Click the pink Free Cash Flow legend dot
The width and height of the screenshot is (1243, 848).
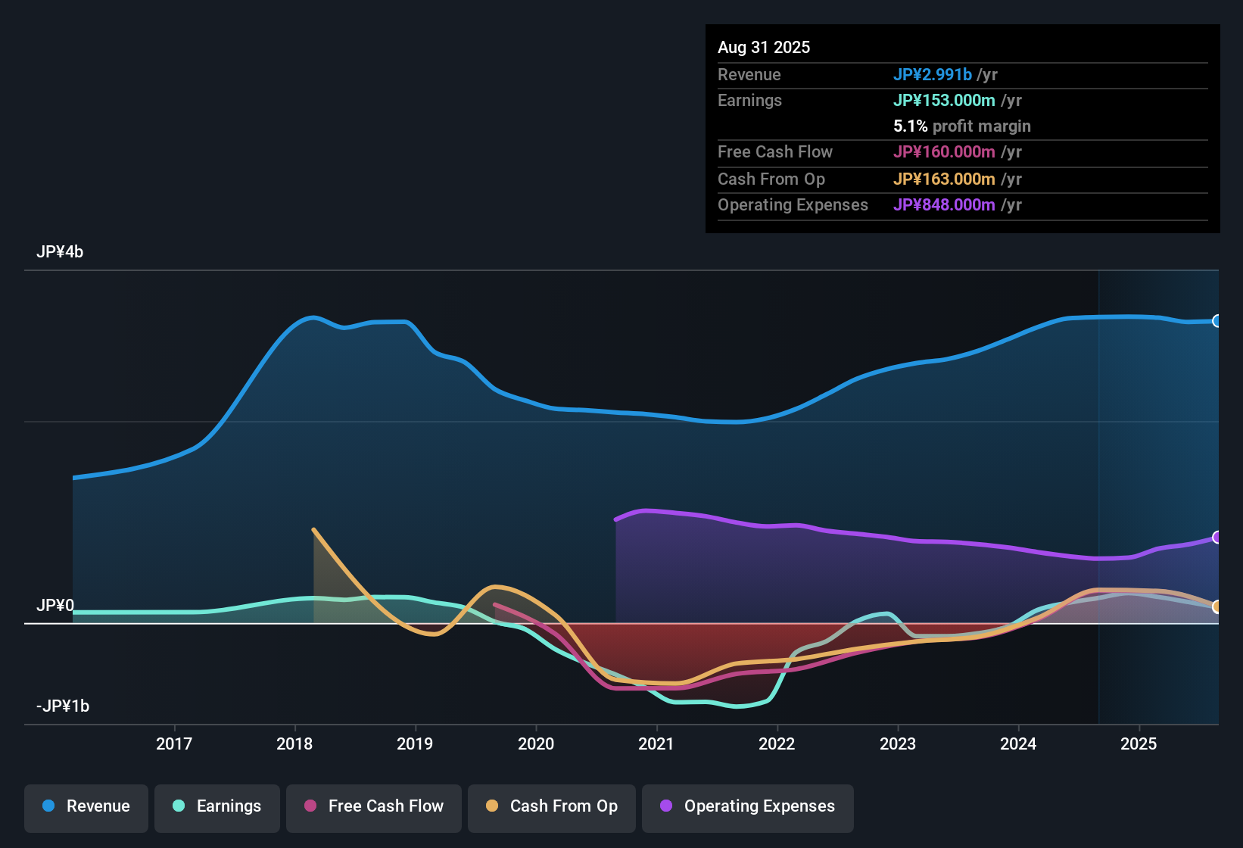309,806
